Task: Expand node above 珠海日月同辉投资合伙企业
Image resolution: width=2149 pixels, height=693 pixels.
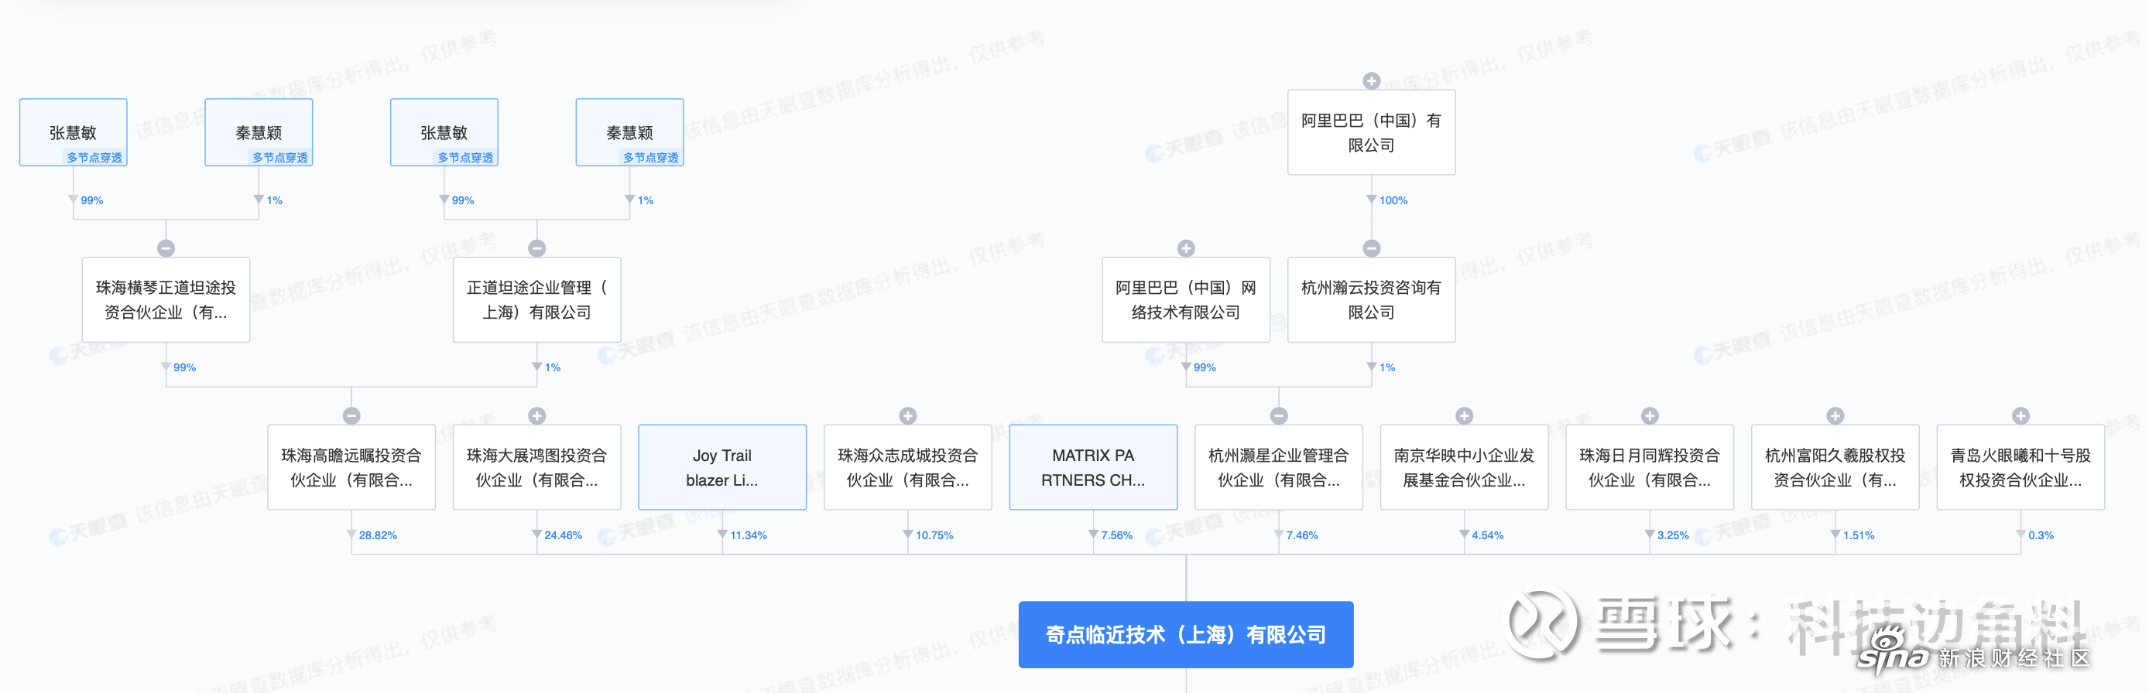Action: pyautogui.click(x=1649, y=415)
